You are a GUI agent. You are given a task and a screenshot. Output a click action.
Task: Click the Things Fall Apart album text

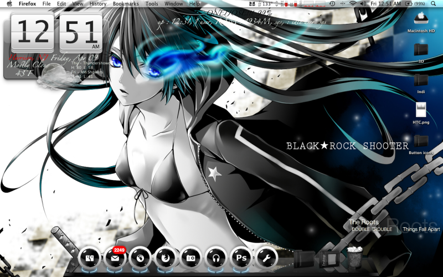(421, 229)
